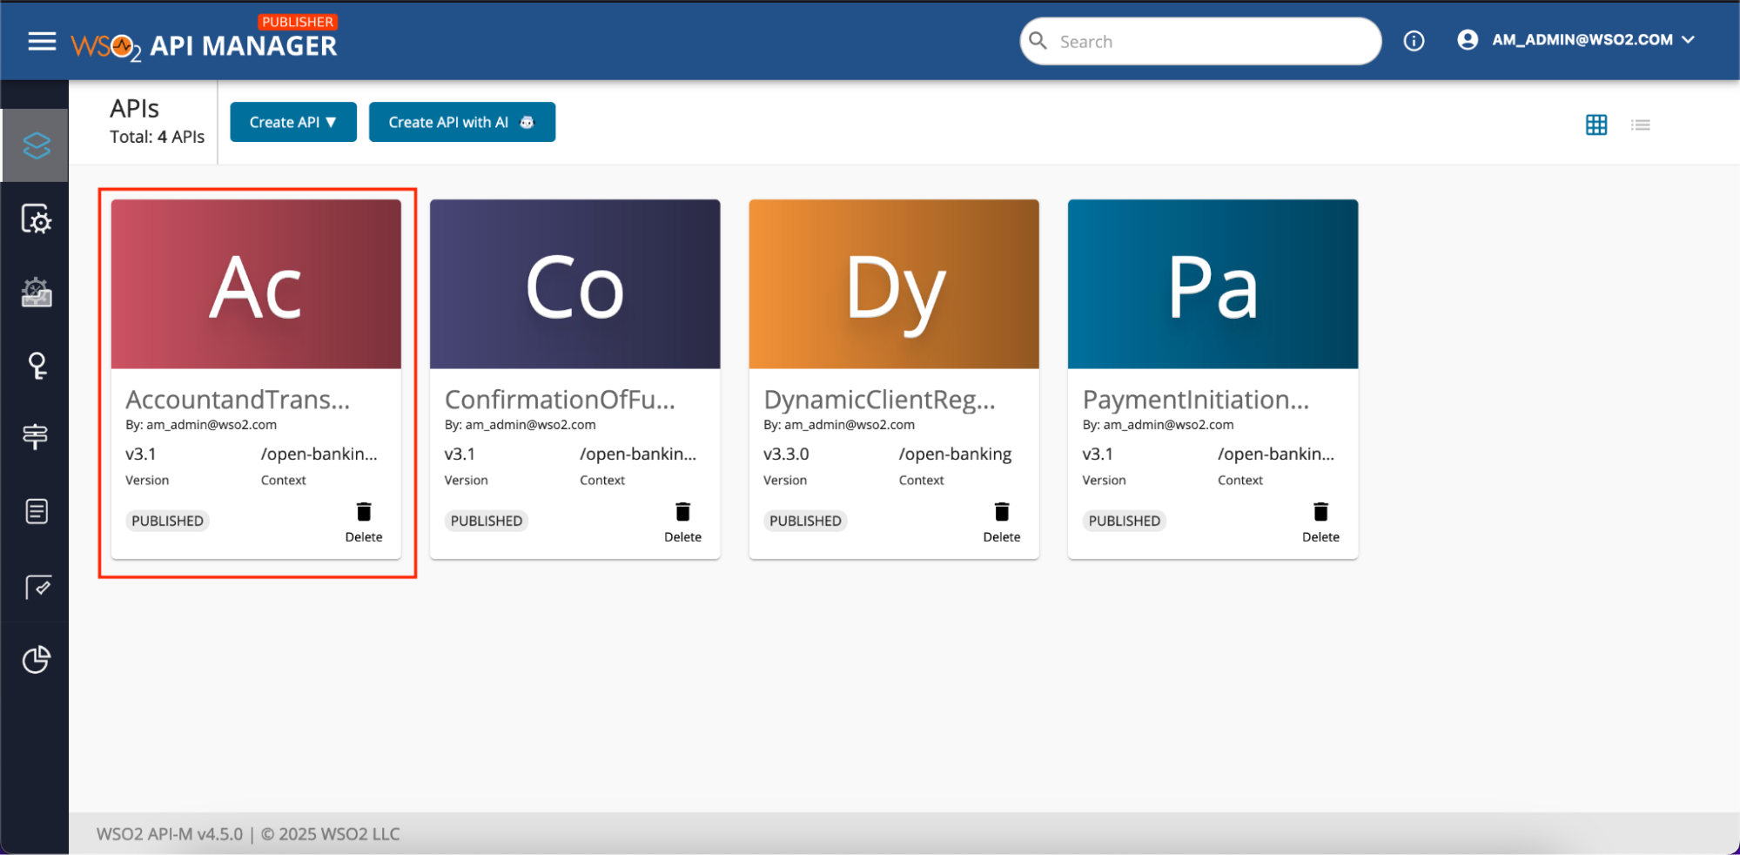This screenshot has height=855, width=1740.
Task: Open the hamburger navigation menu
Action: tap(42, 41)
